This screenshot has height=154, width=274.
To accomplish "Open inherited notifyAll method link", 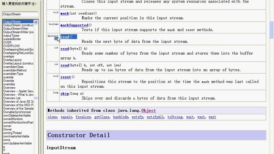I will point(155,117).
